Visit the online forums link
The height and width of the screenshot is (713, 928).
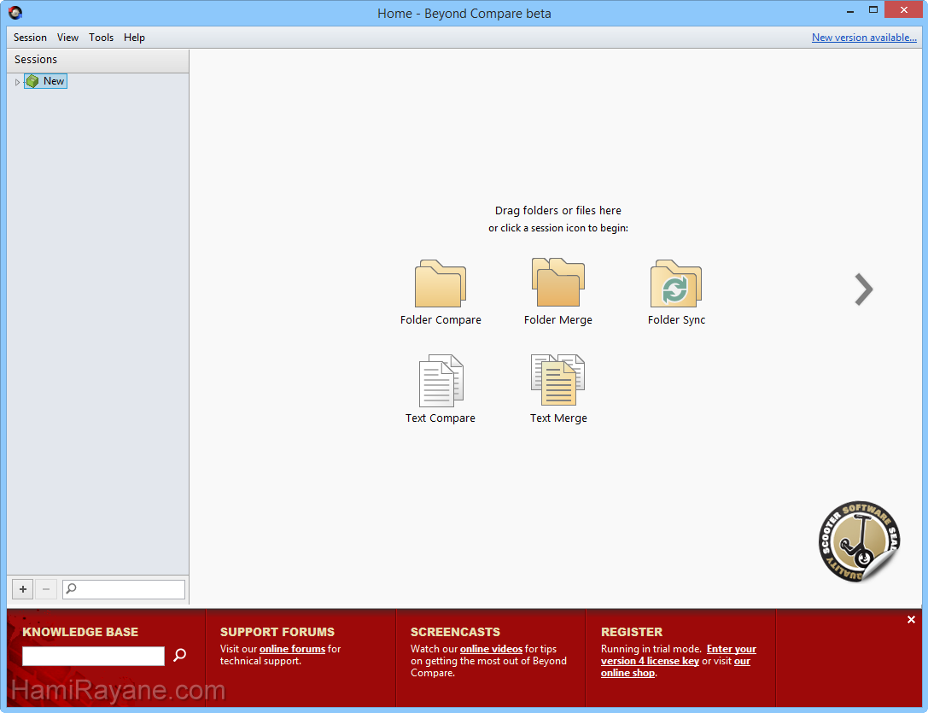[292, 649]
